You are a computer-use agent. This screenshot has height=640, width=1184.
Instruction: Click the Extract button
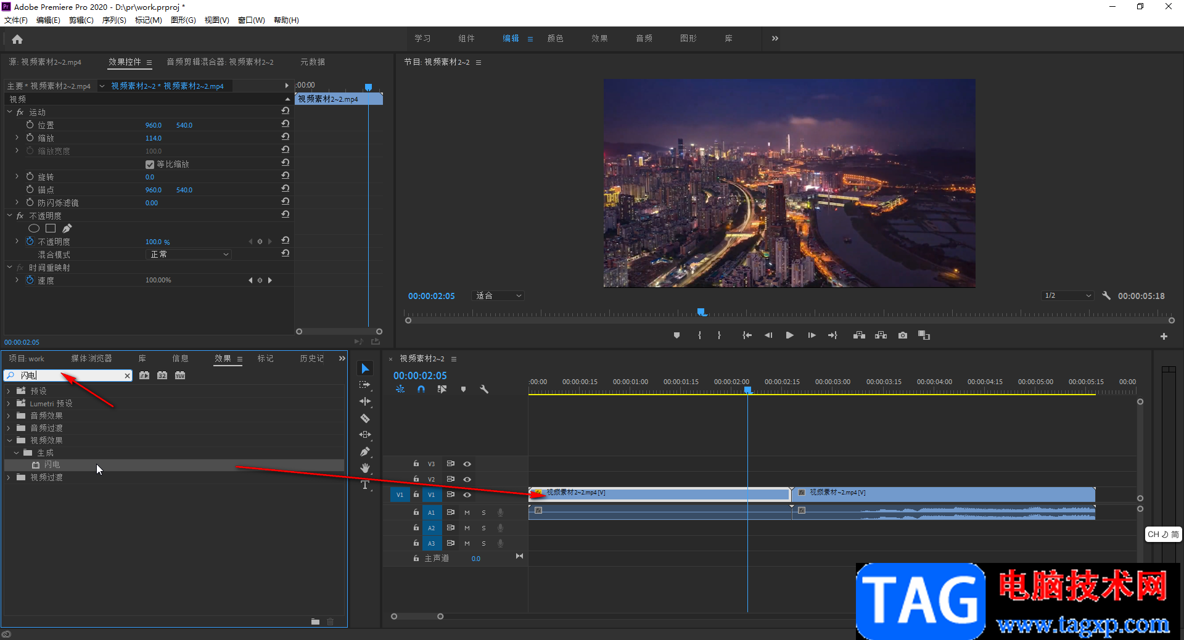point(881,335)
